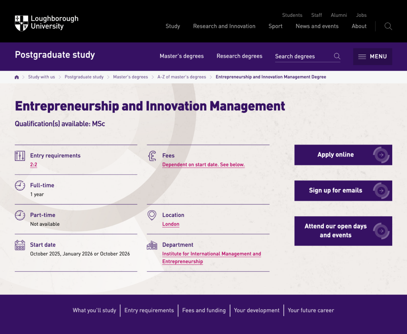Click the 2:2 entry requirements link

[x=33, y=165]
